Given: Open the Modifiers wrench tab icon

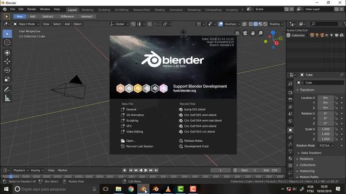Looking at the screenshot, I should [290, 144].
